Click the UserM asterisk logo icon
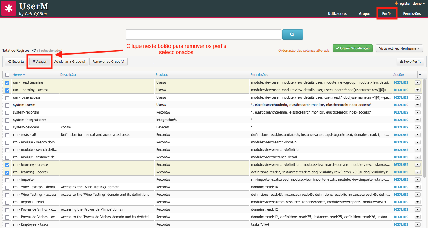 tap(9, 8)
